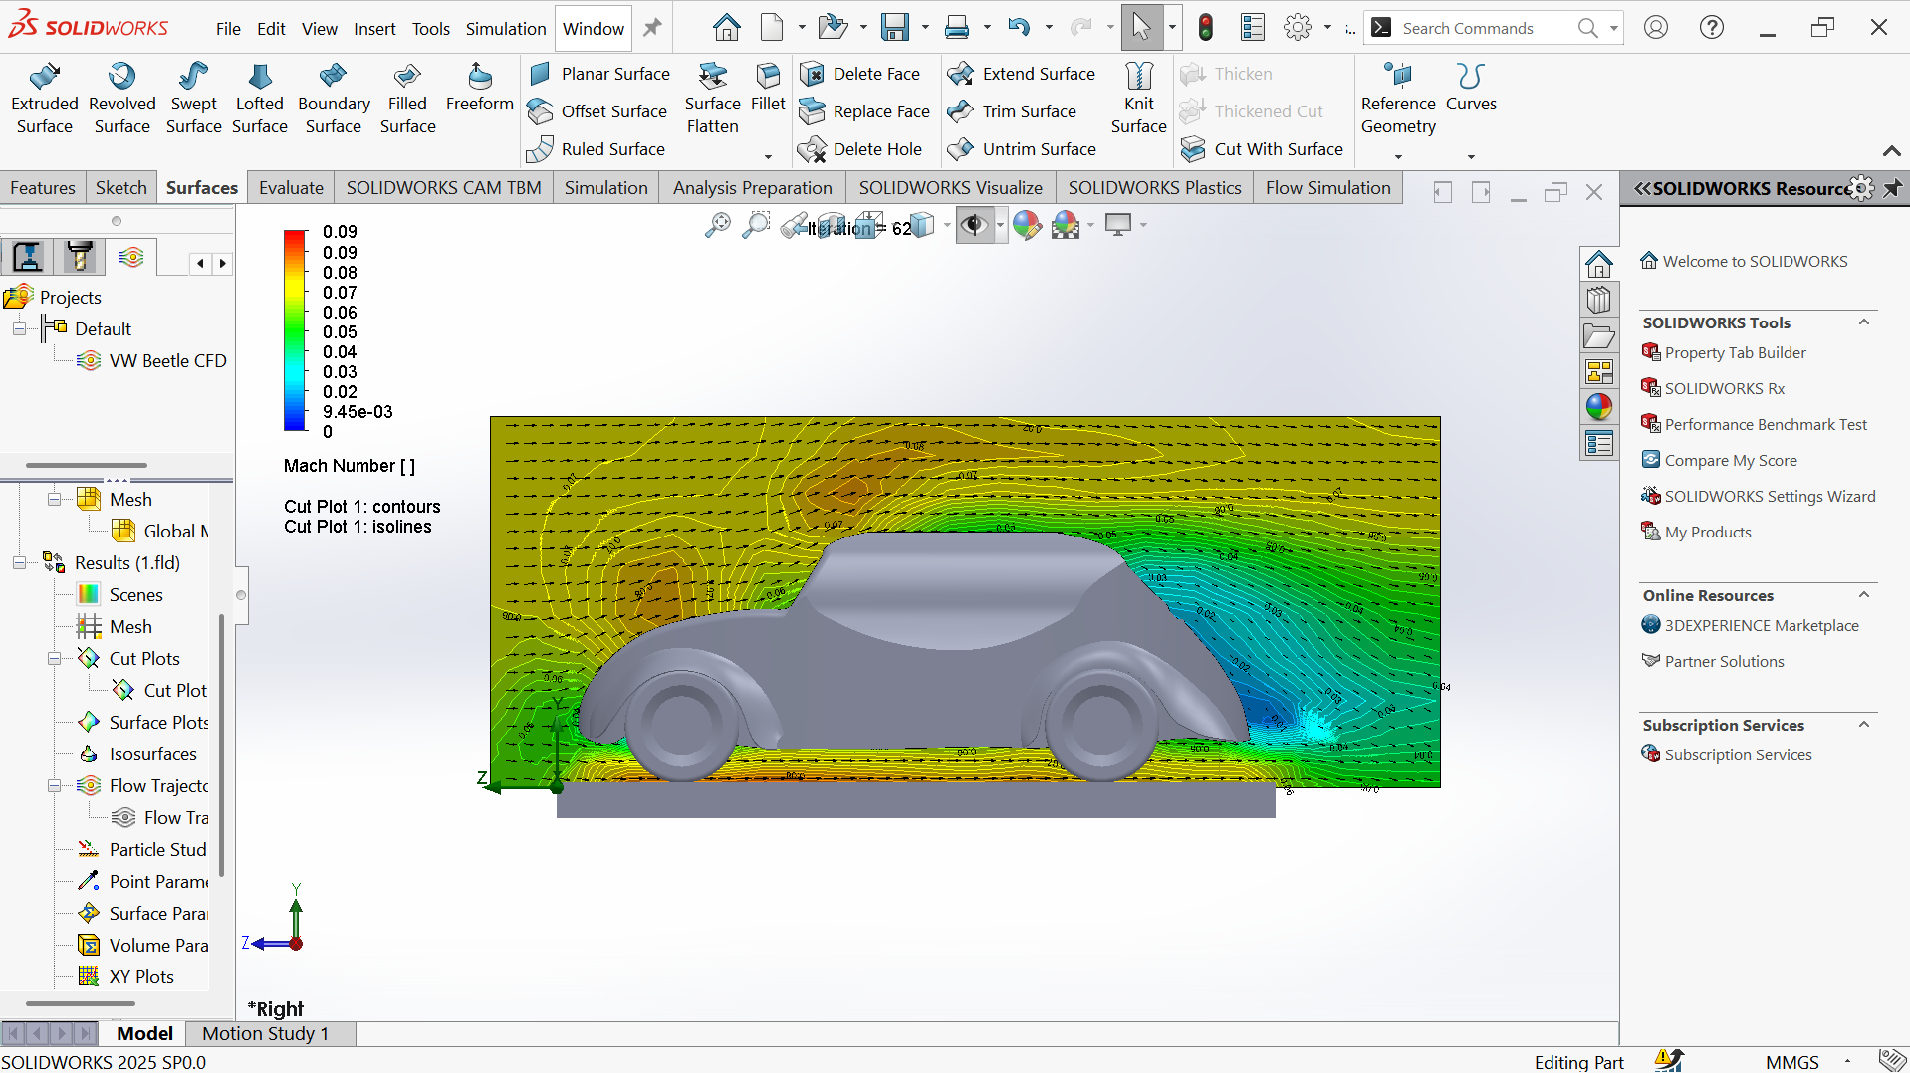Collapse the Default project node
Screen dimensions: 1910x1073
coord(19,329)
